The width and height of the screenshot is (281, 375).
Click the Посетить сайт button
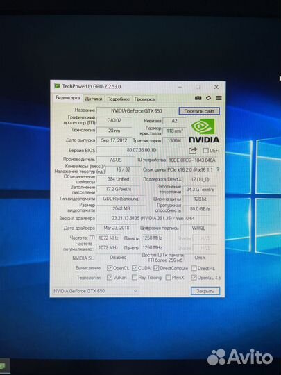click(199, 111)
